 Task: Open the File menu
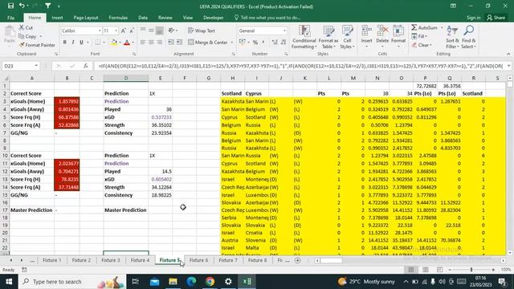10,18
